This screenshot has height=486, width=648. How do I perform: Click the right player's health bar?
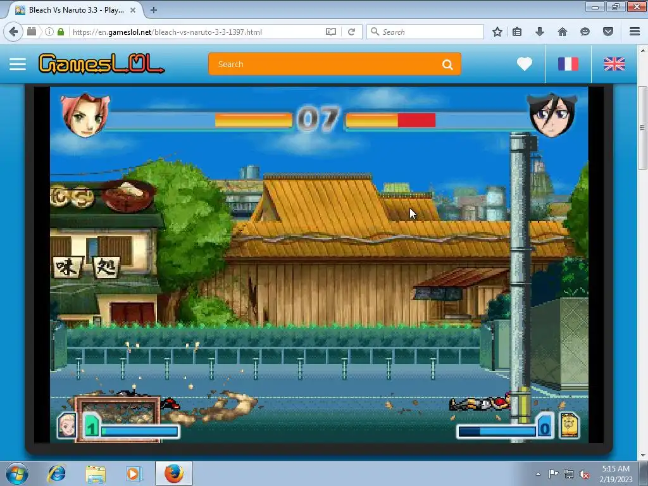pos(437,120)
